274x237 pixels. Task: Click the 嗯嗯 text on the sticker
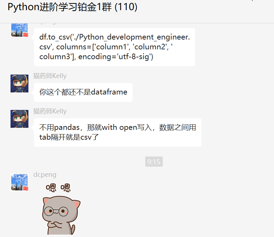point(58,188)
